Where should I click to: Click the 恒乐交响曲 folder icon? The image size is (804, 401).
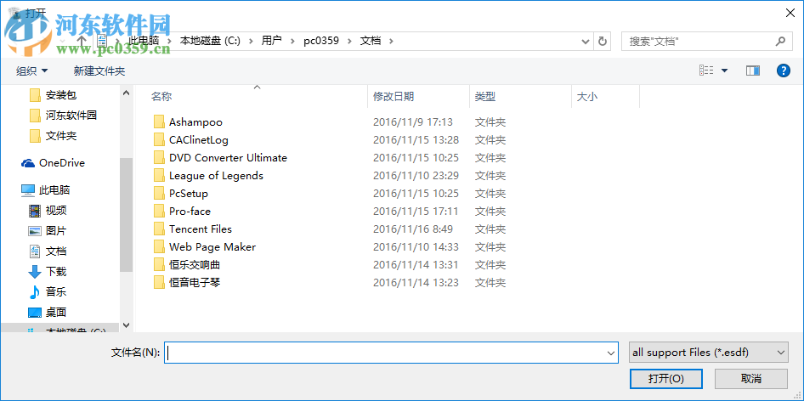tap(159, 264)
